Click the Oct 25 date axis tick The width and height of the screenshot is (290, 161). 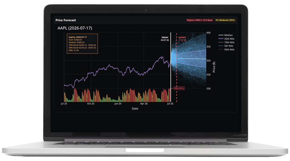click(91, 103)
